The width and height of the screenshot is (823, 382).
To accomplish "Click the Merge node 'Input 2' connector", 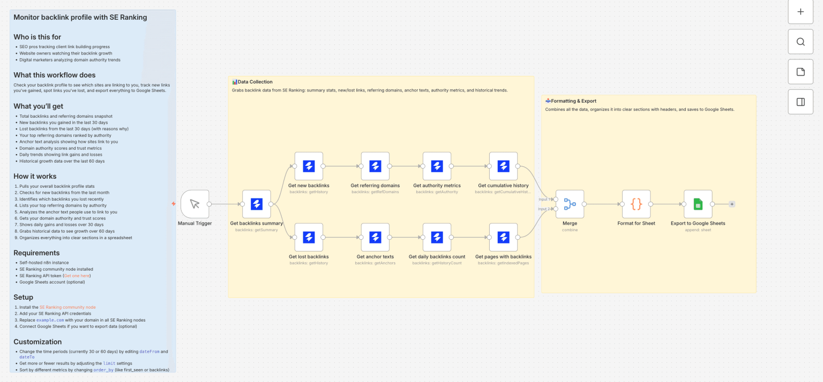I will pos(556,209).
